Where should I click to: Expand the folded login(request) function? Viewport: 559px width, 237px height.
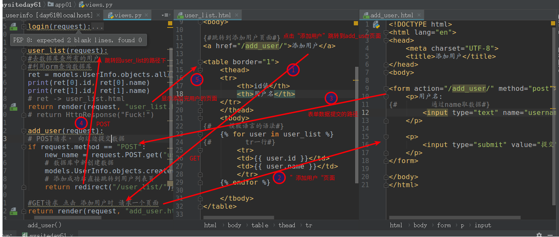pyautogui.click(x=24, y=27)
